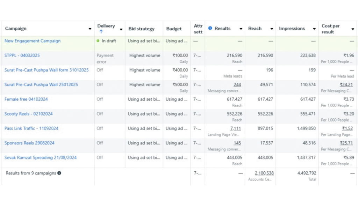This screenshot has height=201, width=358.
Task: Open the Campaign column dropdown arrow
Action: (x=90, y=29)
